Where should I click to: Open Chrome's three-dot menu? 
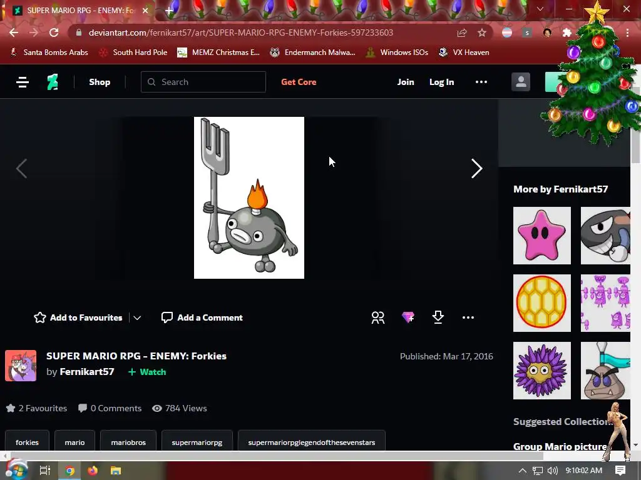point(627,32)
